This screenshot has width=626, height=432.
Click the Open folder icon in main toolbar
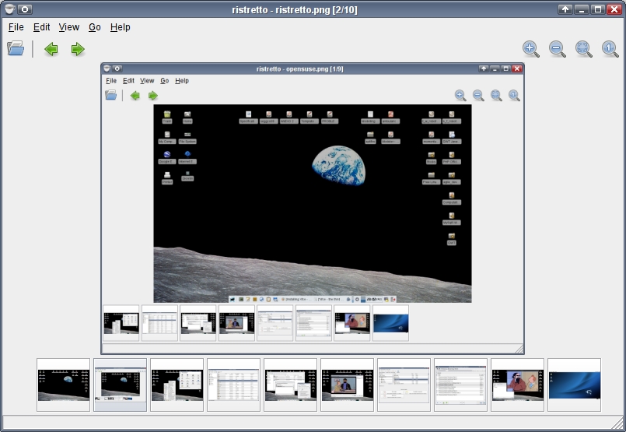click(x=16, y=49)
